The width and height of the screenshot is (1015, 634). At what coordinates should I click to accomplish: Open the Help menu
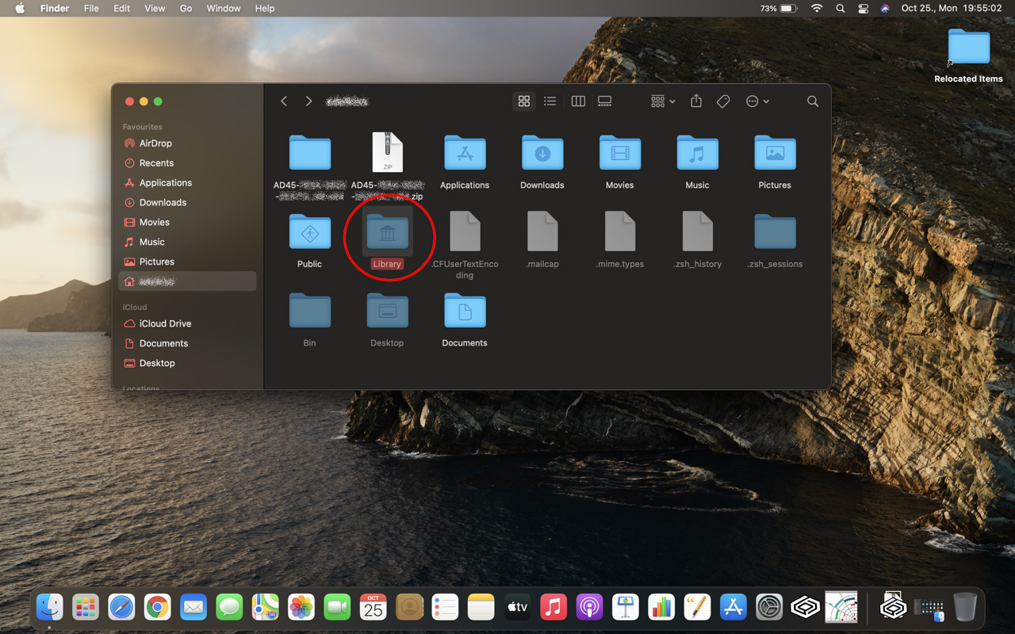265,8
